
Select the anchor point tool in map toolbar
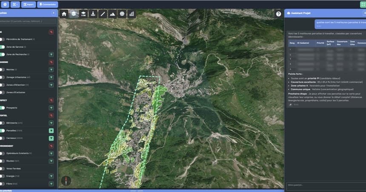tap(93, 14)
